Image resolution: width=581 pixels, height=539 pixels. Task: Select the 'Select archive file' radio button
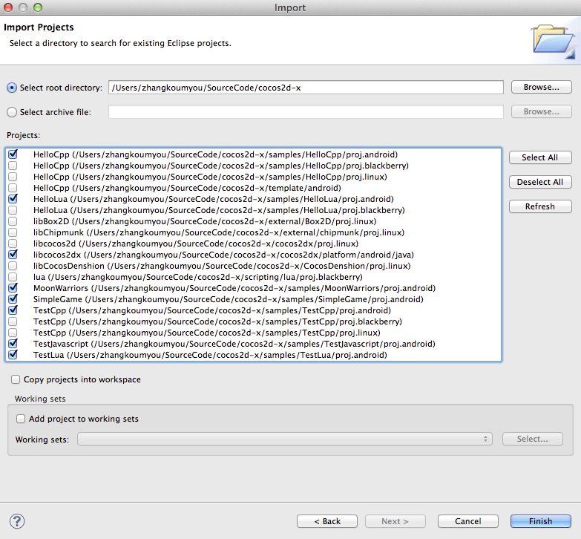point(12,112)
